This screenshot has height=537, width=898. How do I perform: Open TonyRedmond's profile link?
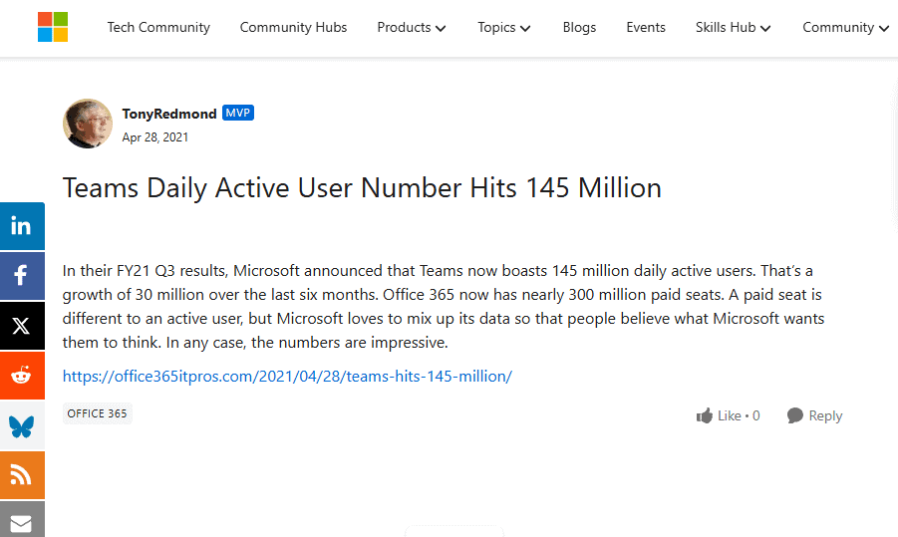[x=169, y=114]
